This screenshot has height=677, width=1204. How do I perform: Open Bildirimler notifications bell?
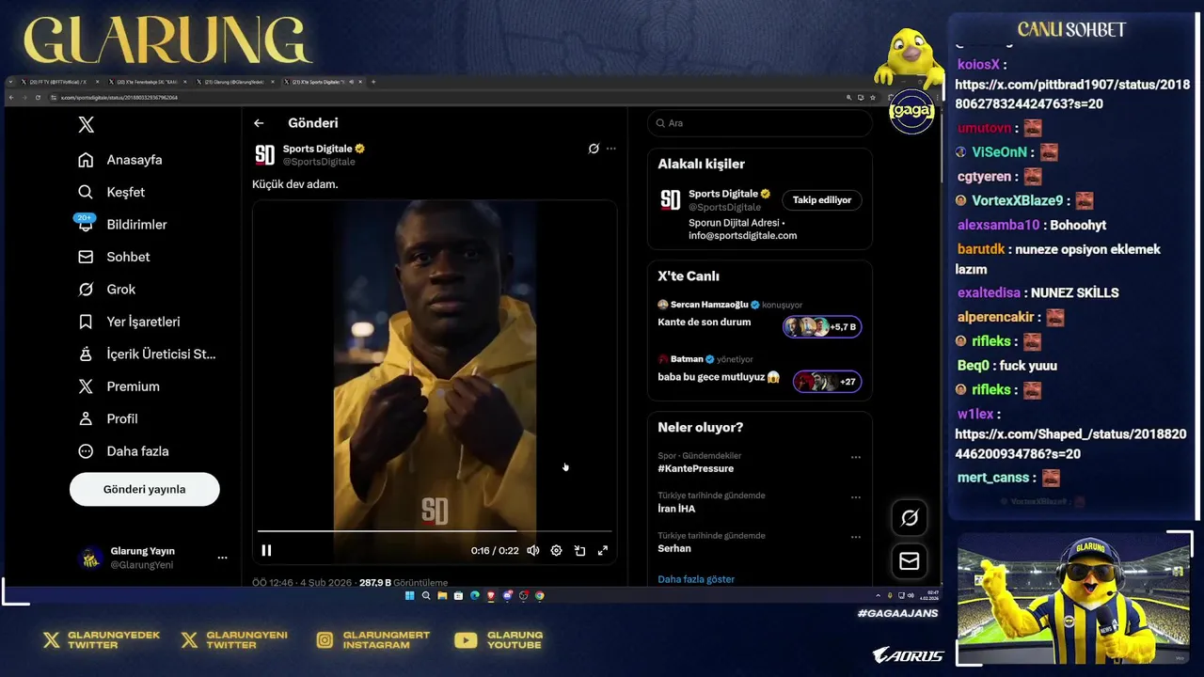point(122,225)
